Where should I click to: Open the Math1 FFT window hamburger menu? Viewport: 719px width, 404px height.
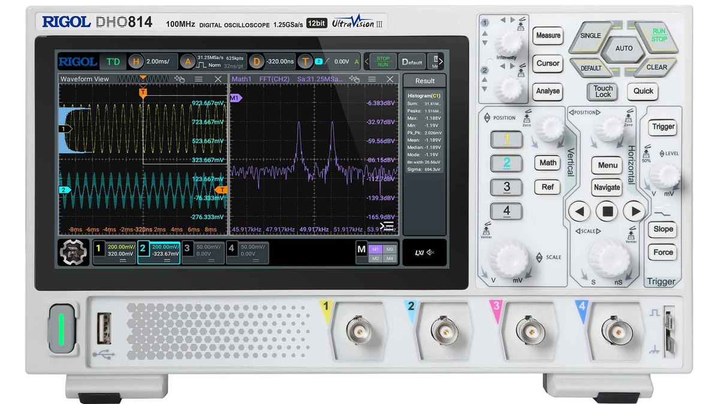coord(372,79)
